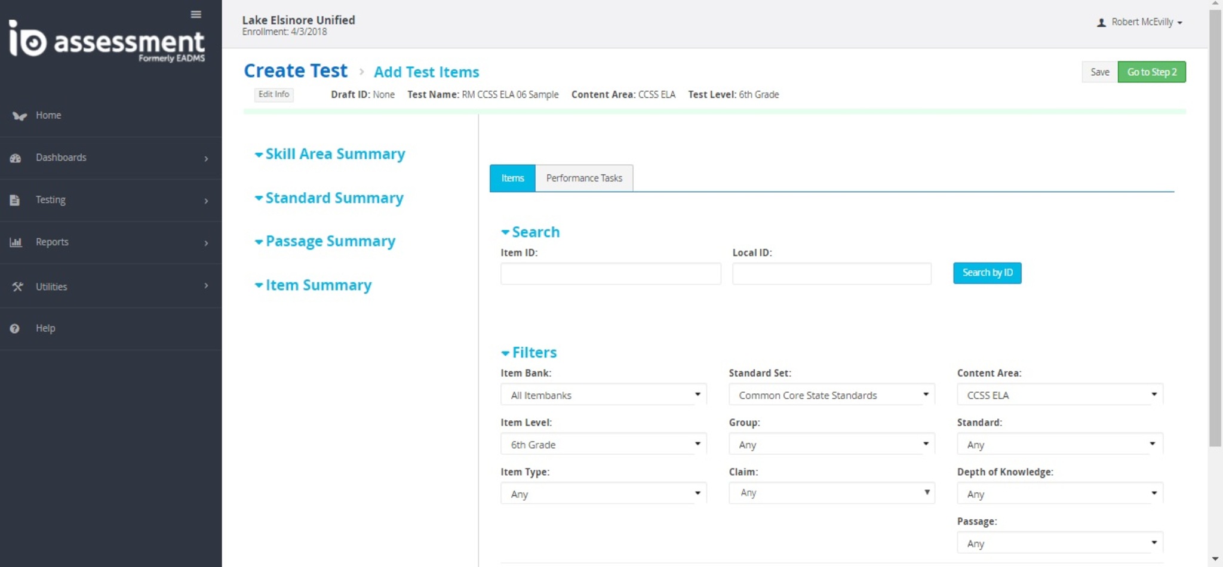The height and width of the screenshot is (567, 1223).
Task: Click the Go to Step 2 button
Action: [x=1151, y=72]
